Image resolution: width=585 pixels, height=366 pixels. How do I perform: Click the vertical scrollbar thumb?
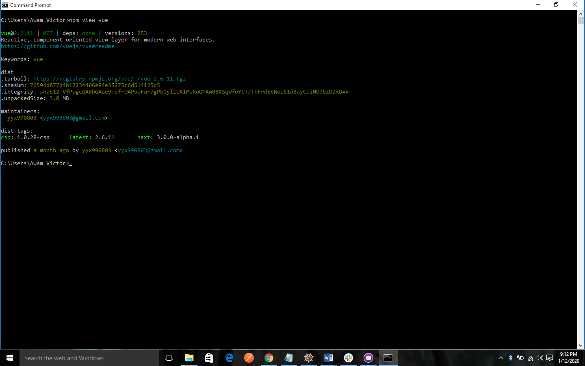pyautogui.click(x=581, y=21)
